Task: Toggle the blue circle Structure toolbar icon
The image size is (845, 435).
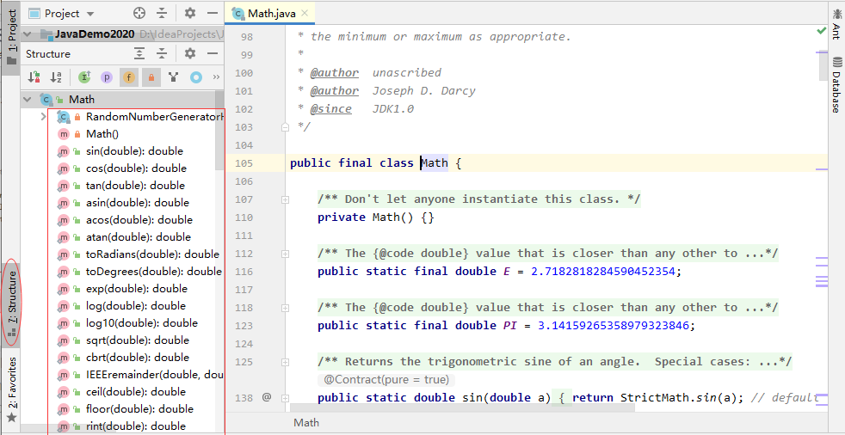Action: click(195, 77)
